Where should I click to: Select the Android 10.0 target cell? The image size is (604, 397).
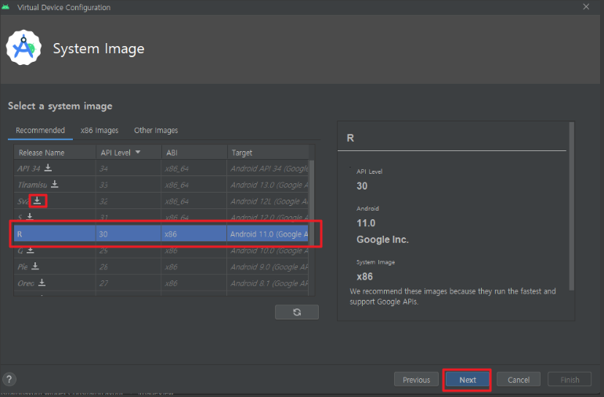click(268, 251)
